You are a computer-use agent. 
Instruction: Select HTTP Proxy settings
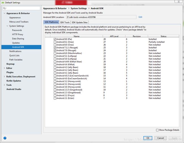(18, 34)
